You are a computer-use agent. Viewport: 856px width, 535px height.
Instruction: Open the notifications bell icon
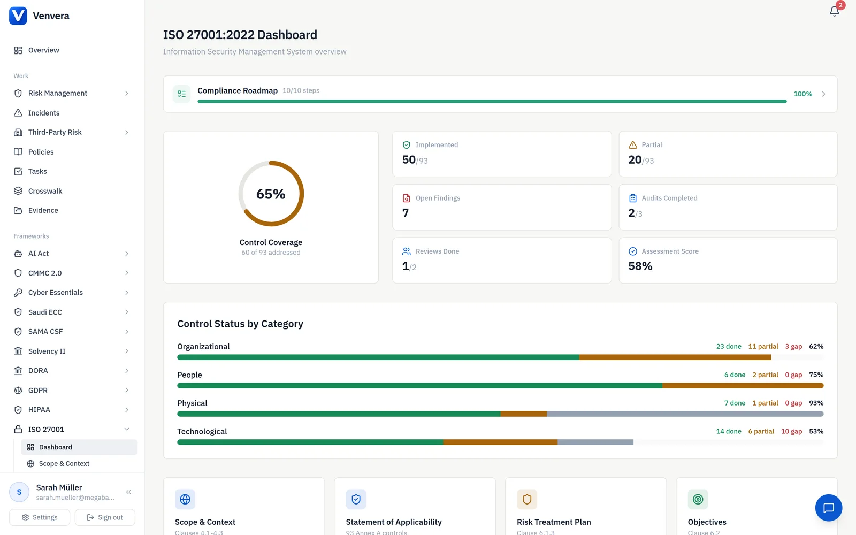click(x=834, y=11)
